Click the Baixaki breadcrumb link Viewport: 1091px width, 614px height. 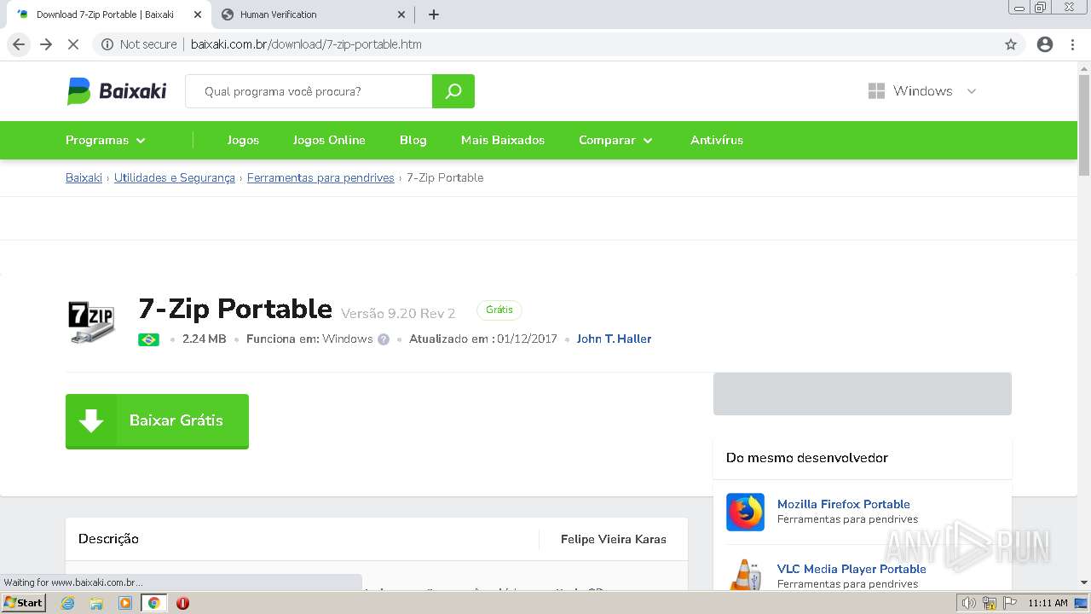84,177
